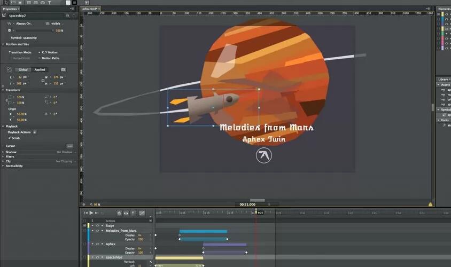Expand the Filters section
The image size is (451, 267).
[x=3, y=156]
